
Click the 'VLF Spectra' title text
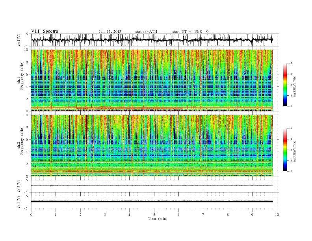pyautogui.click(x=45, y=31)
